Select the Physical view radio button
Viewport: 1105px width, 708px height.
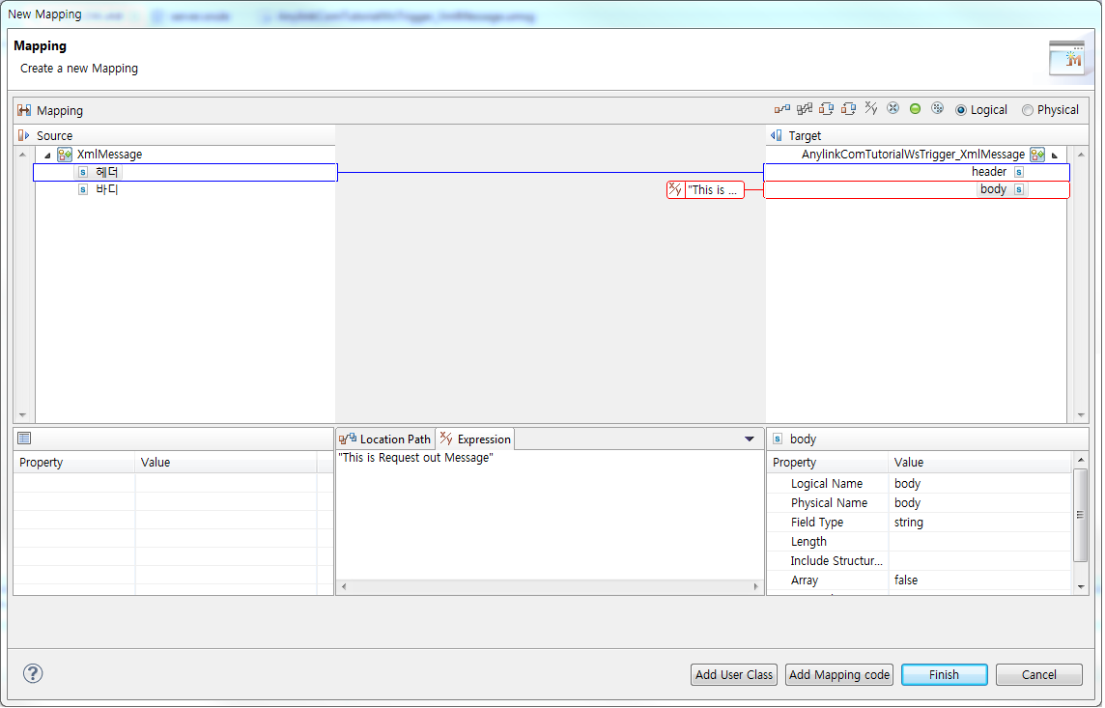[1027, 109]
